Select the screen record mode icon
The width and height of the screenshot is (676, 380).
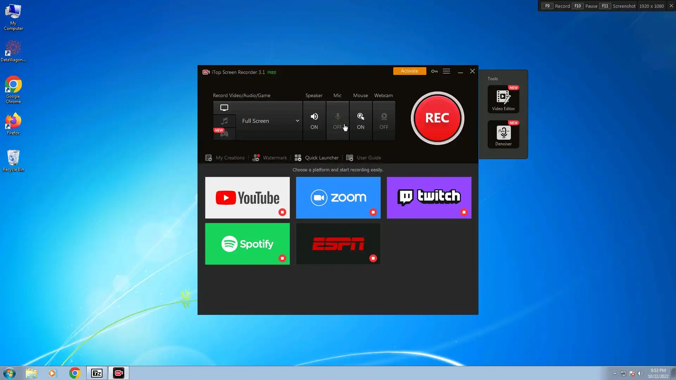pos(224,108)
